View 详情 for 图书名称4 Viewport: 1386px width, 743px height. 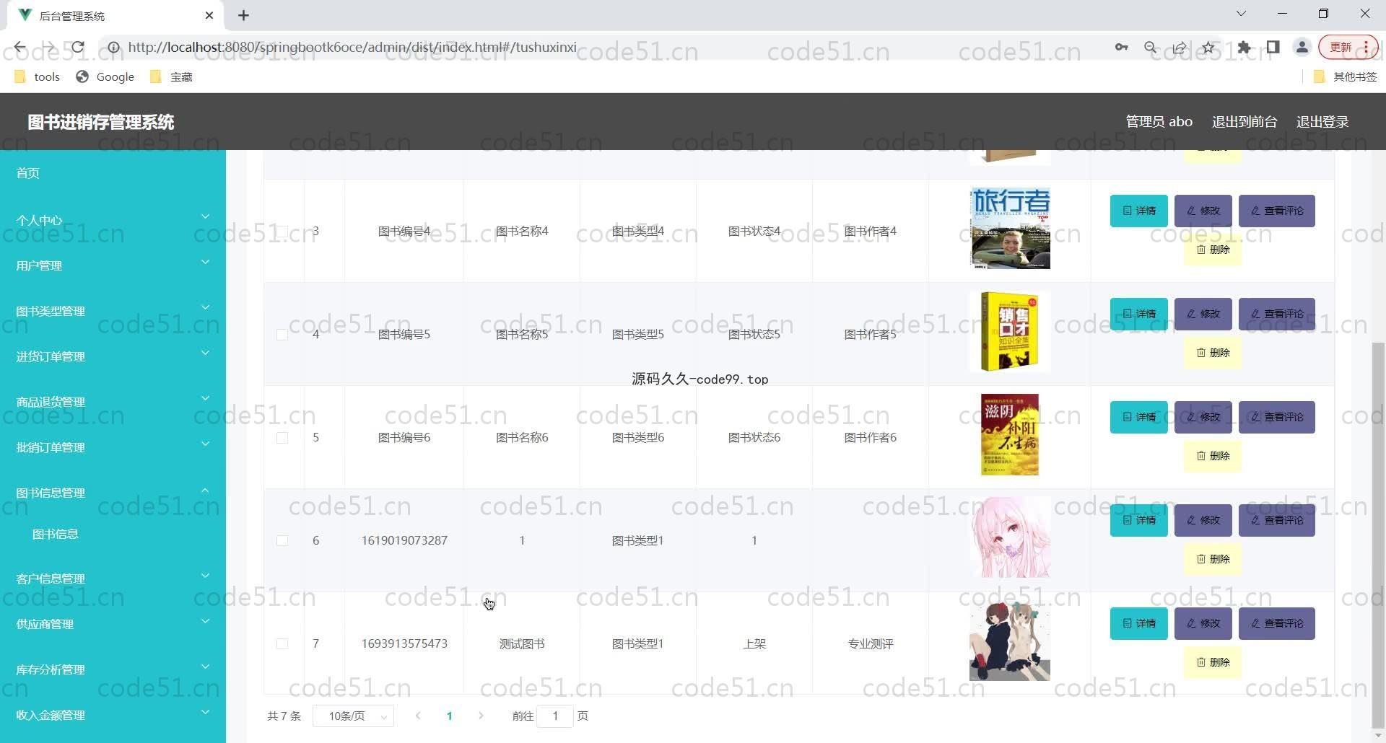1138,211
